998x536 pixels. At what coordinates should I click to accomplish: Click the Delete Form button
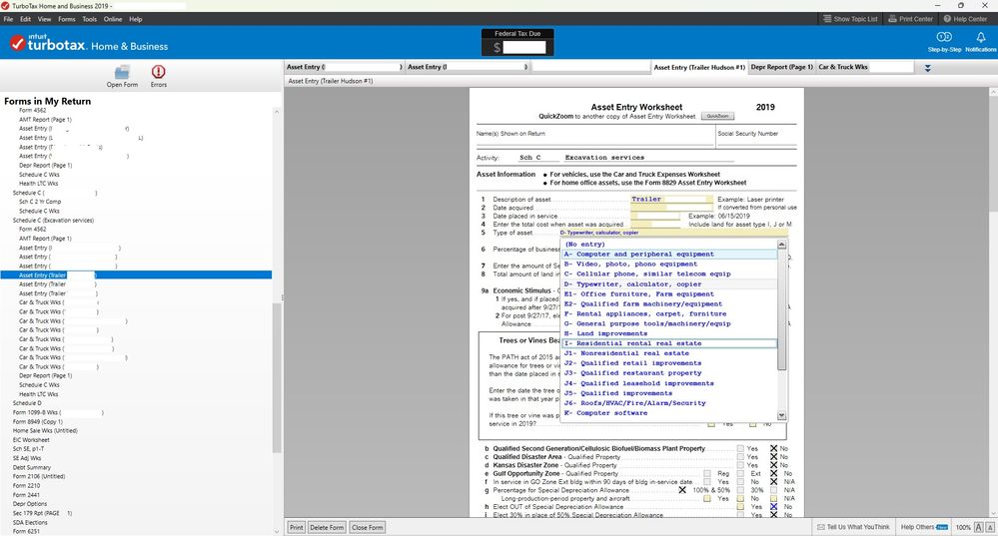click(x=327, y=527)
